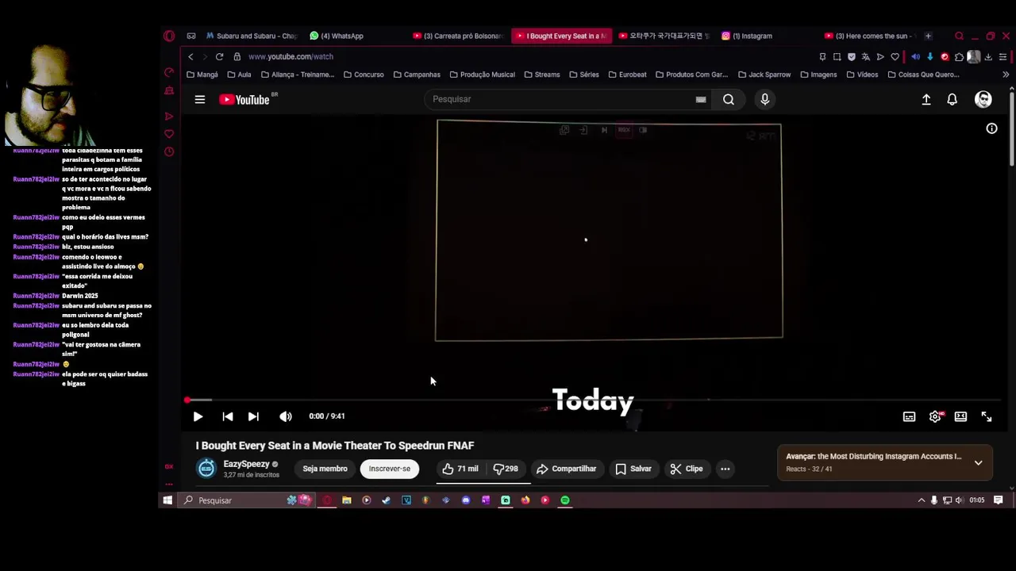The height and width of the screenshot is (571, 1016).
Task: Open YouTube notifications bell
Action: [x=952, y=99]
